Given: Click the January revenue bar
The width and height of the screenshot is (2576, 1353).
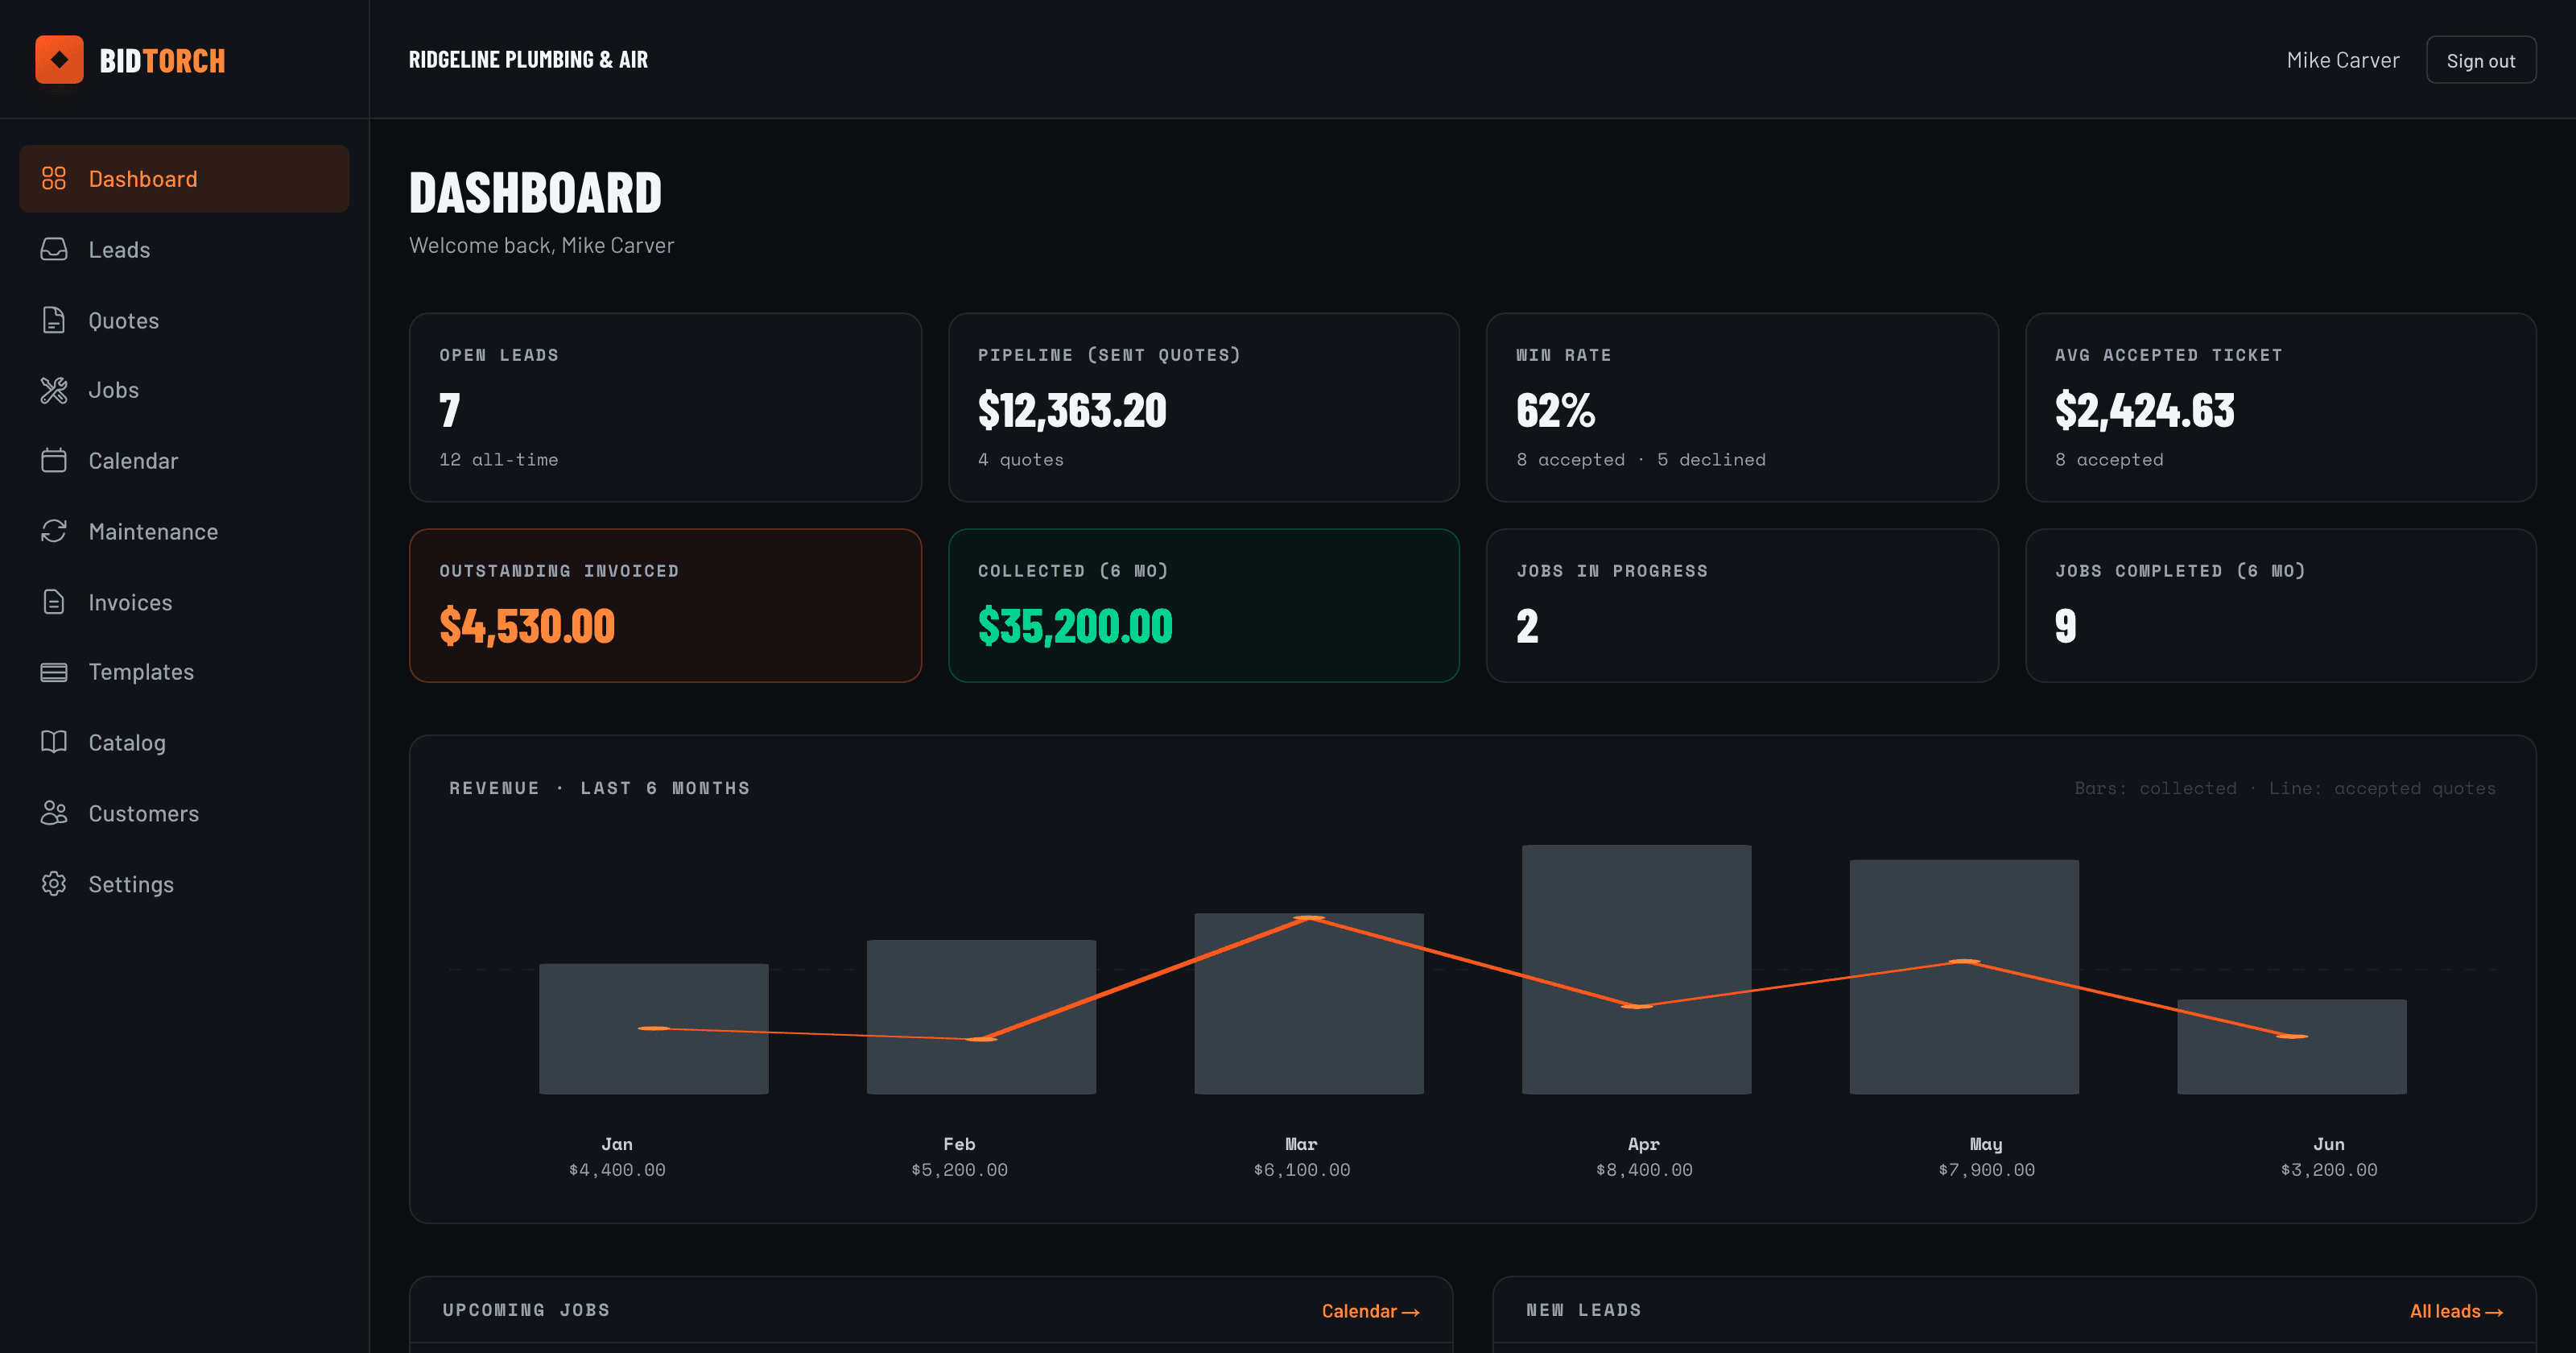Looking at the screenshot, I should click(x=654, y=1028).
